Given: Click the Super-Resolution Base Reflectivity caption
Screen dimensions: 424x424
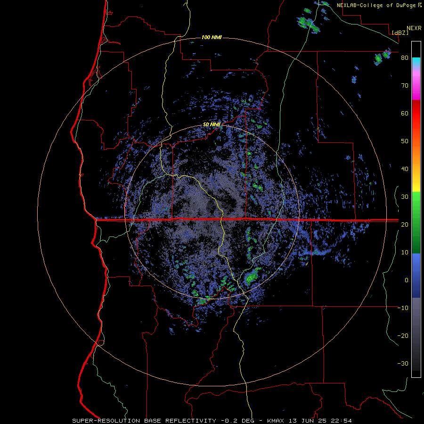Looking at the screenshot, I should tap(212, 421).
